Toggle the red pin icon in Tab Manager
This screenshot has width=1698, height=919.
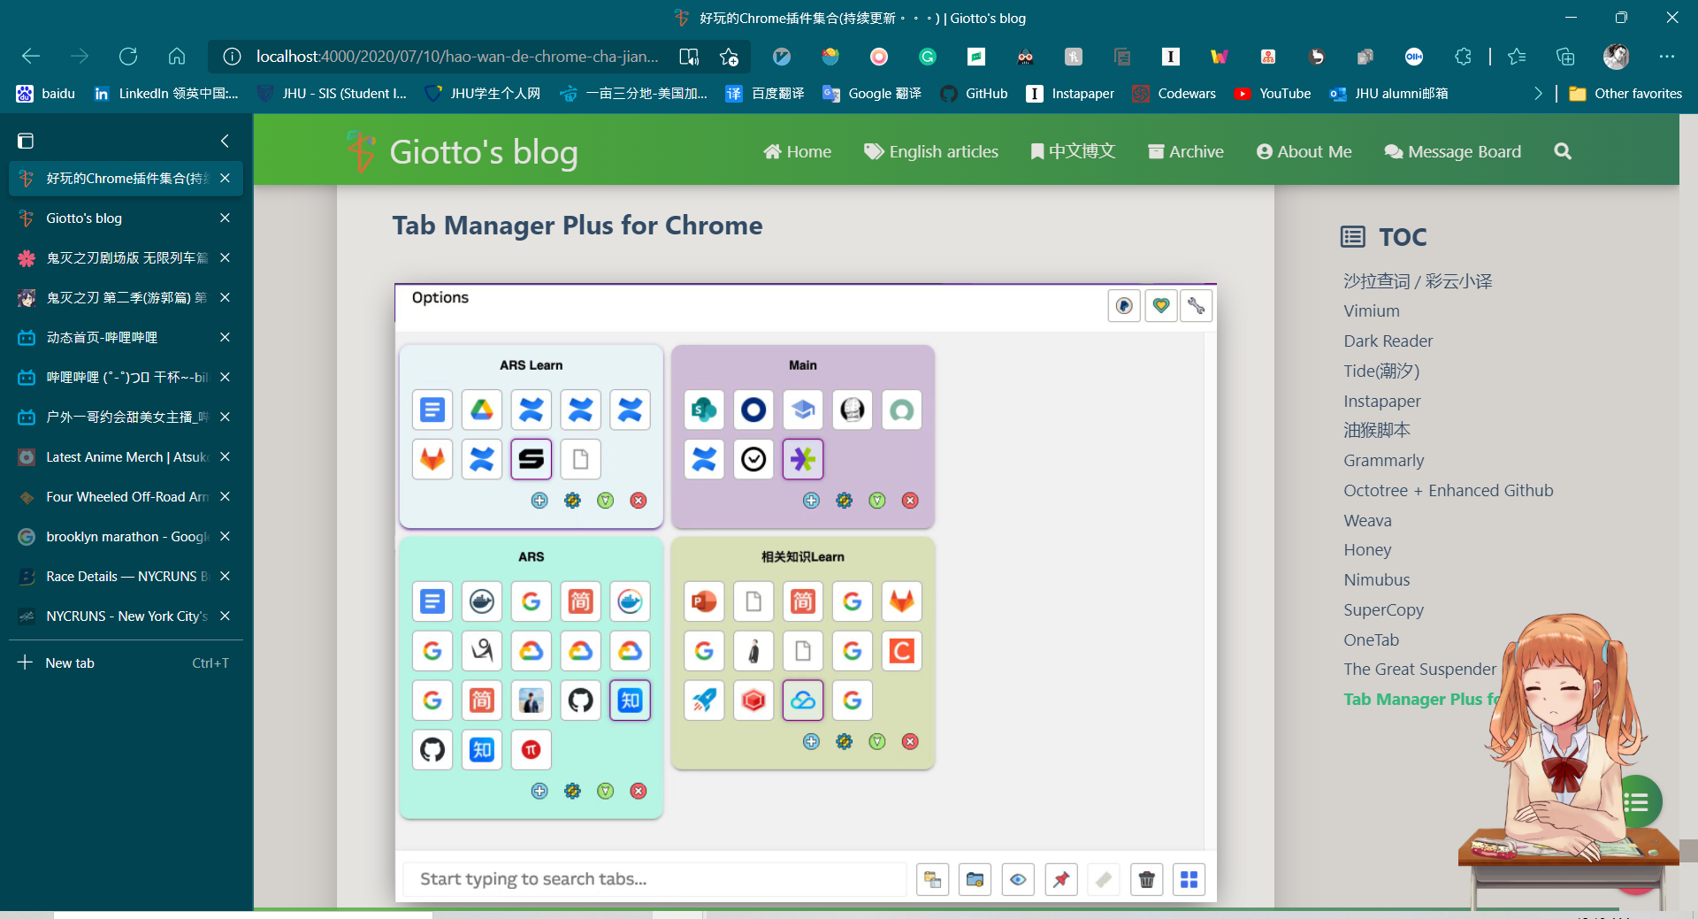[x=1060, y=879]
